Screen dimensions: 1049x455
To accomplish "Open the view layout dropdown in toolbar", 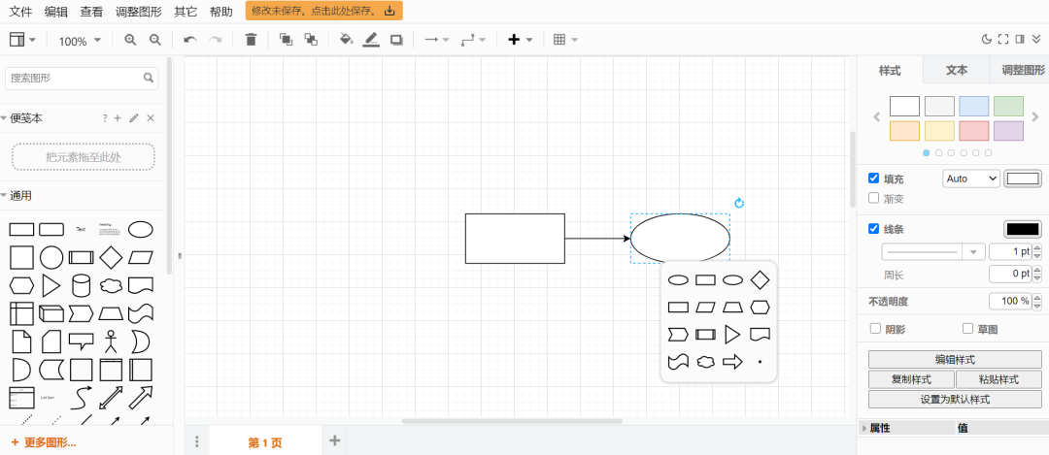I will 22,40.
